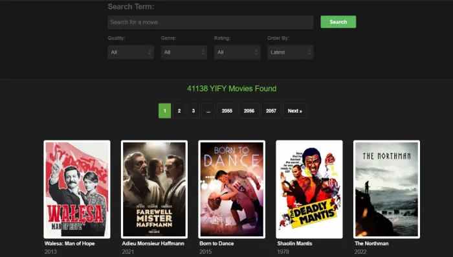The height and width of the screenshot is (257, 453).
Task: Open The Northman poster
Action: click(x=386, y=190)
